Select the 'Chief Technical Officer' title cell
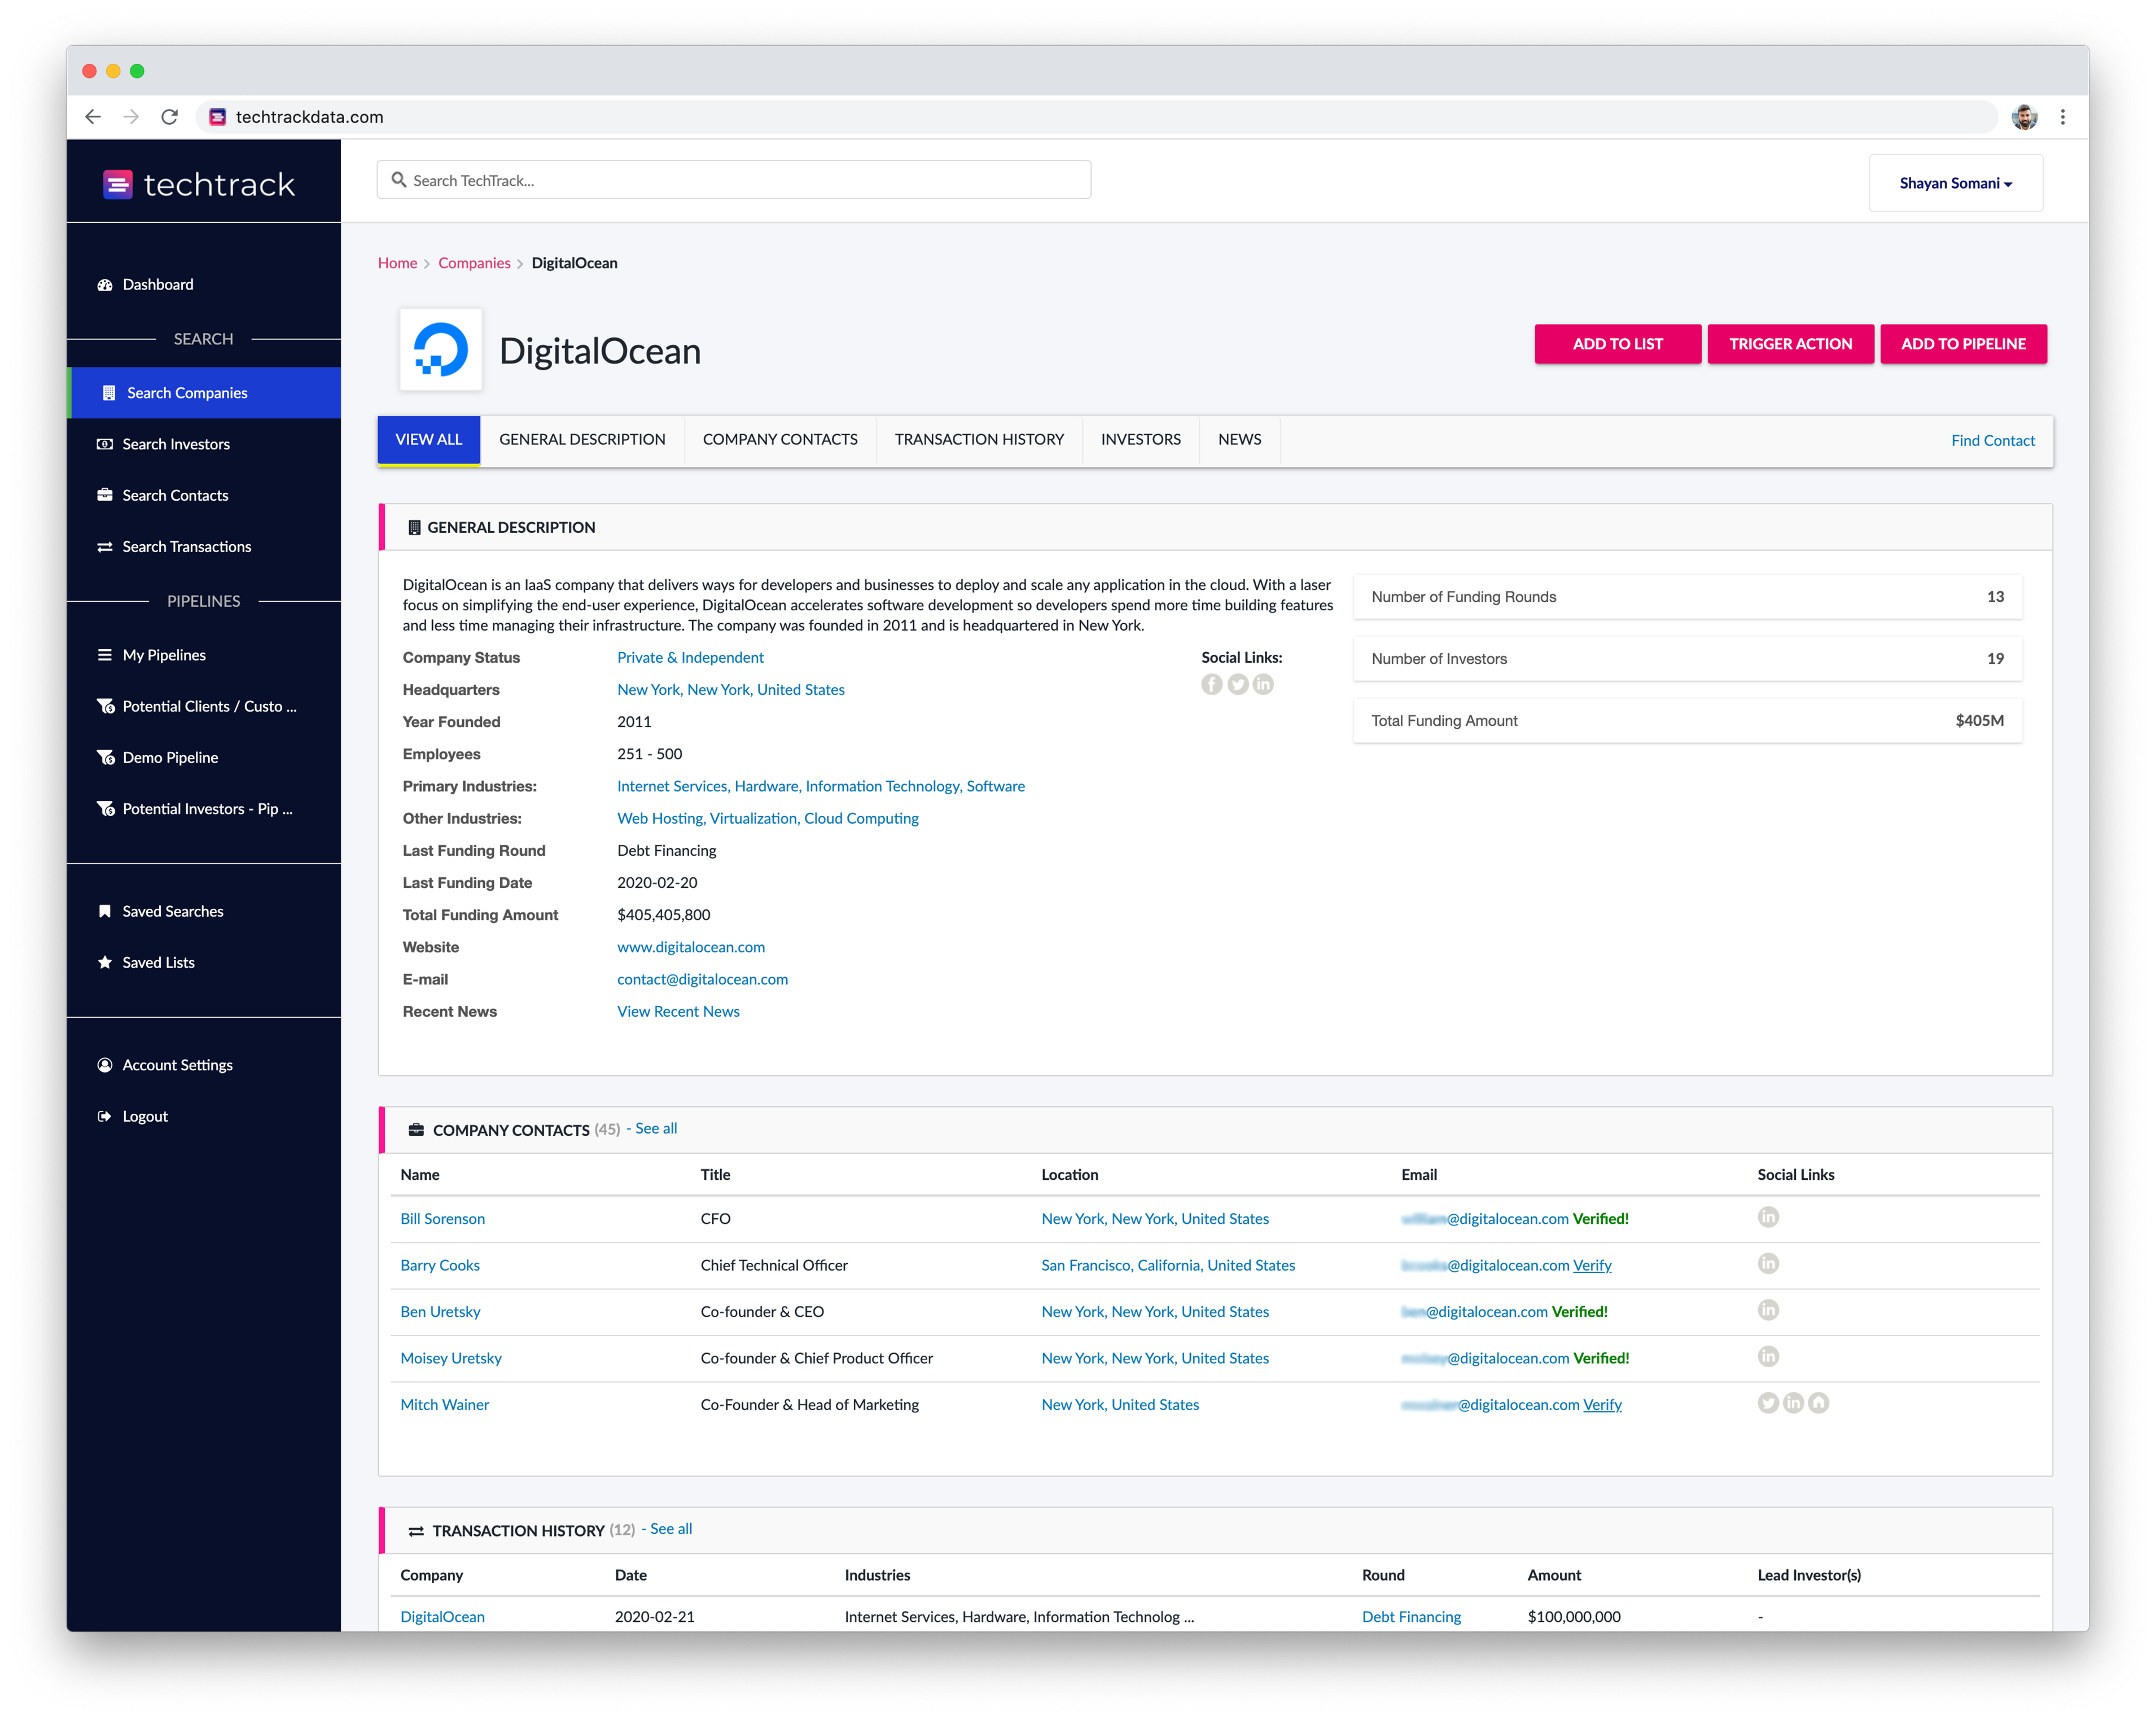The height and width of the screenshot is (1720, 2156). [774, 1266]
